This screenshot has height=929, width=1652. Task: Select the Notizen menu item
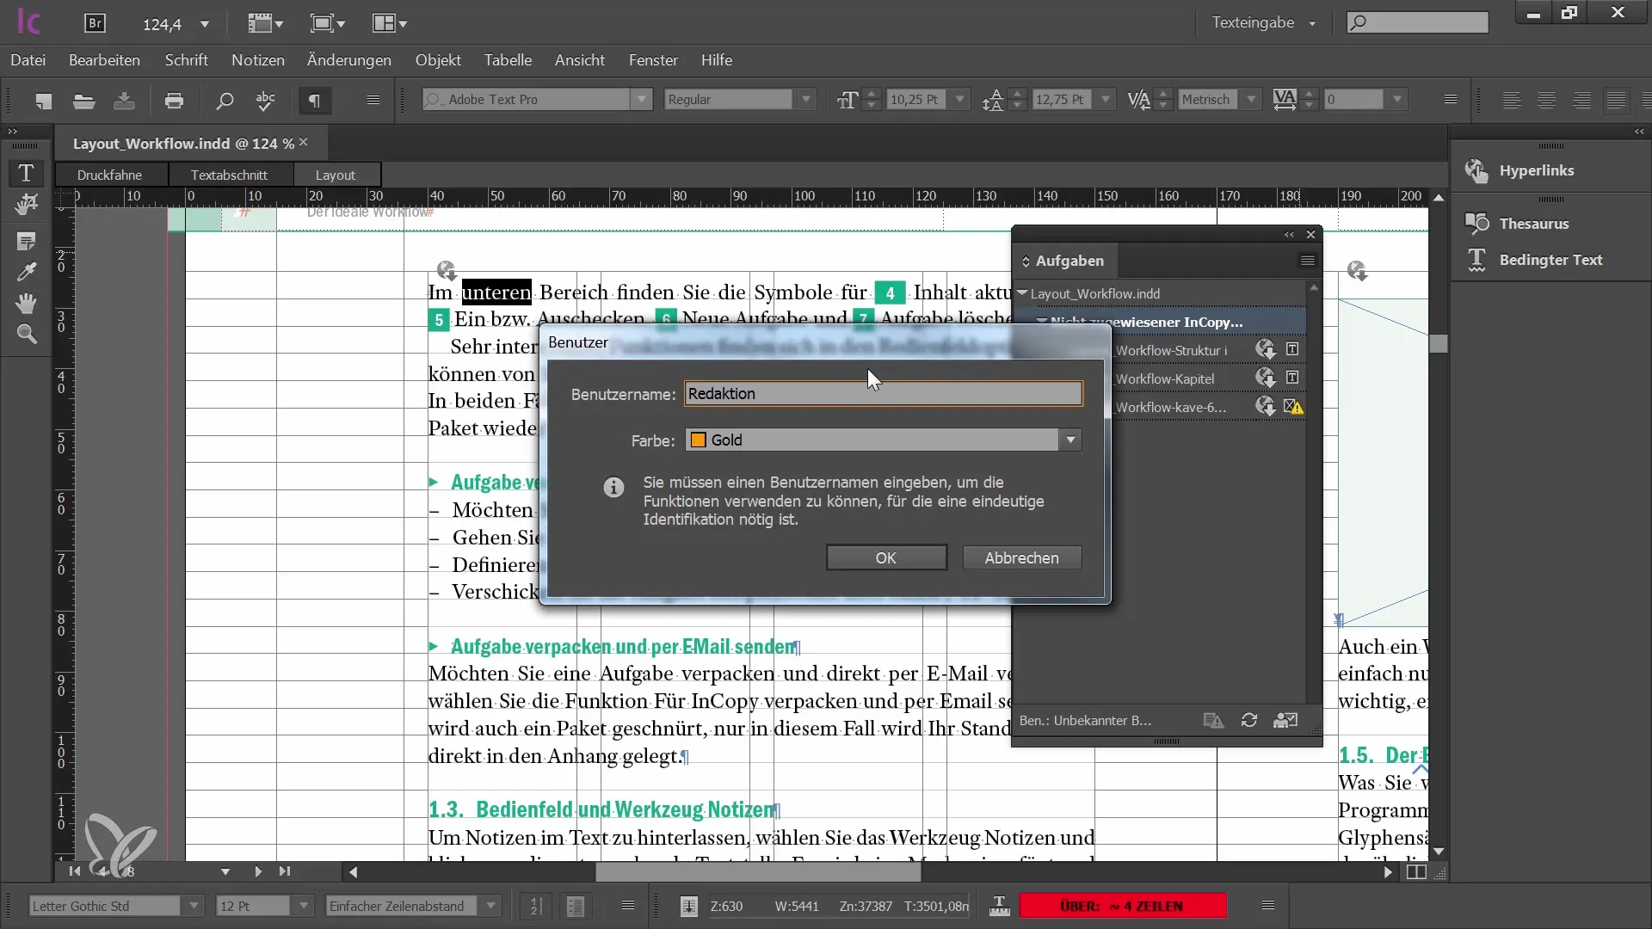[257, 60]
